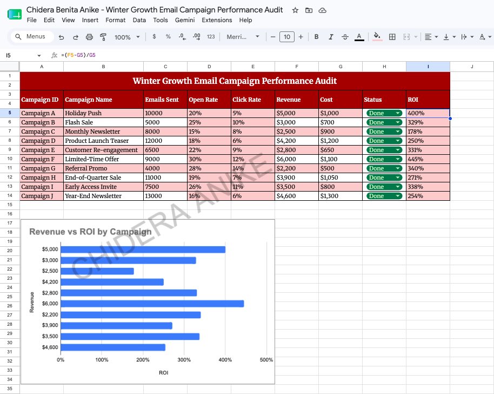
Task: Open the Extensions menu
Action: (x=217, y=20)
